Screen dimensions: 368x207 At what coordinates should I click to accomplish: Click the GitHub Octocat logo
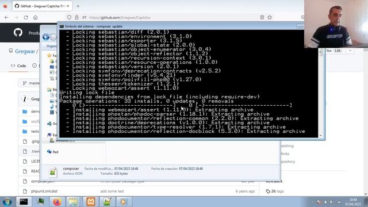coord(18,32)
